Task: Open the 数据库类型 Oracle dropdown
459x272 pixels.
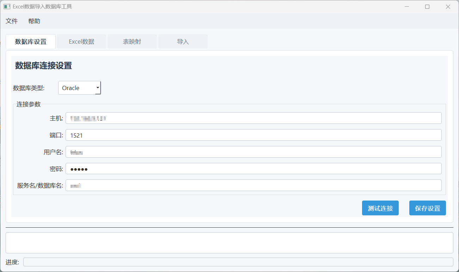Action: click(x=80, y=88)
